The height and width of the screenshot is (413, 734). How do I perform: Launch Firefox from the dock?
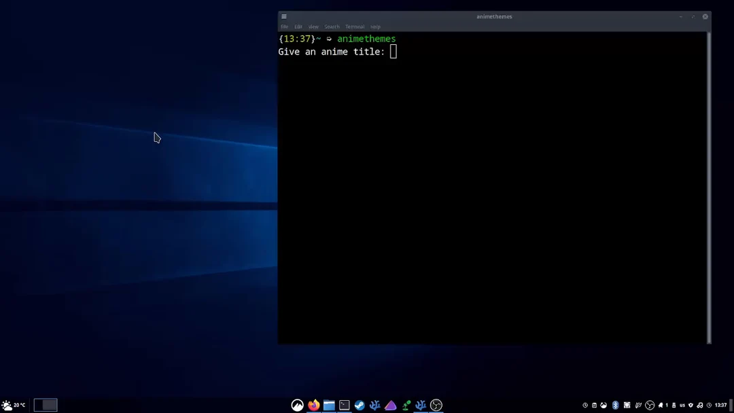(x=313, y=405)
